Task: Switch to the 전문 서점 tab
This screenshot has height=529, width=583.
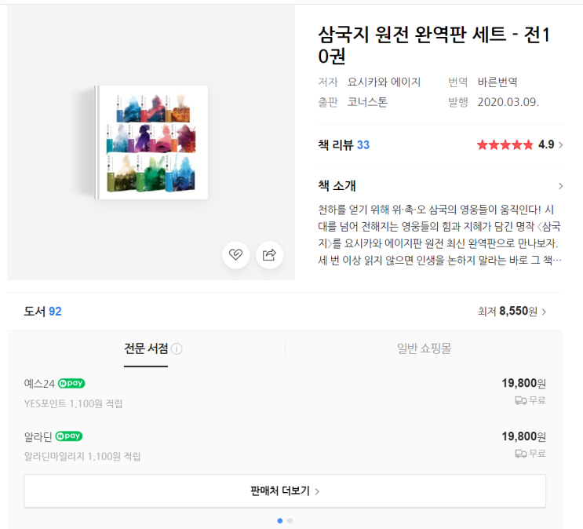Action: [x=146, y=348]
